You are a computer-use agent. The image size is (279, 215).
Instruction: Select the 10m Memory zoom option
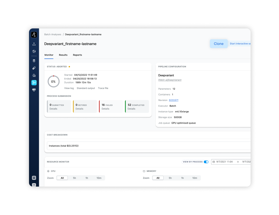click(x=194, y=178)
